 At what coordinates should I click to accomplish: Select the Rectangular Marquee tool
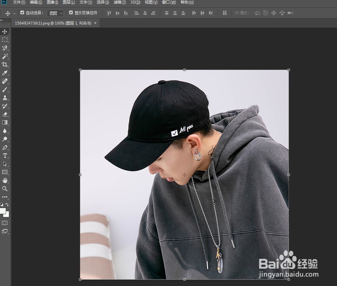click(5, 40)
